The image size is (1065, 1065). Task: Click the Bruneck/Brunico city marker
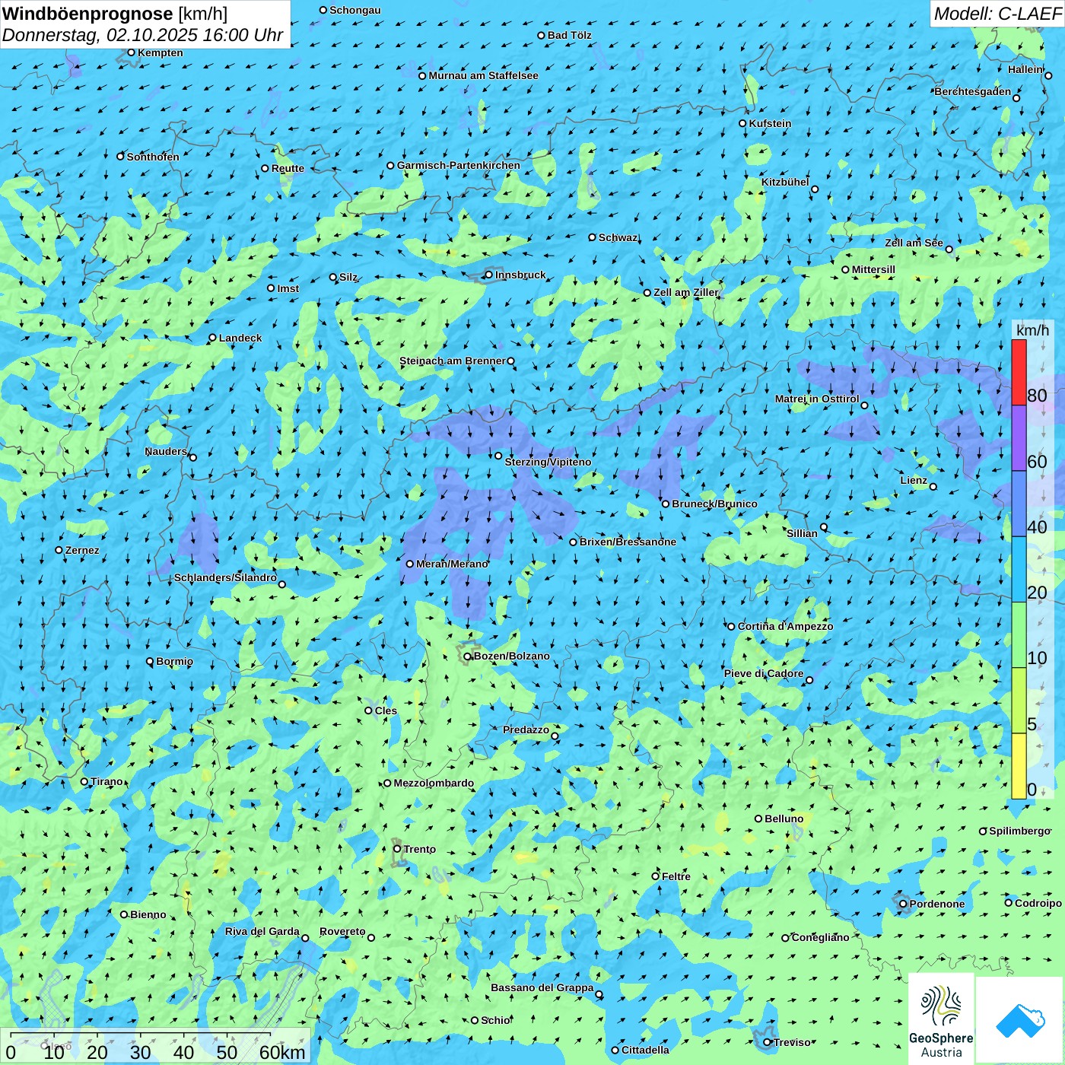pos(665,504)
